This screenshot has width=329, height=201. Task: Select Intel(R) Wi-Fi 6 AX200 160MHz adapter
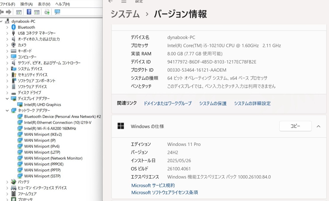pos(50,128)
